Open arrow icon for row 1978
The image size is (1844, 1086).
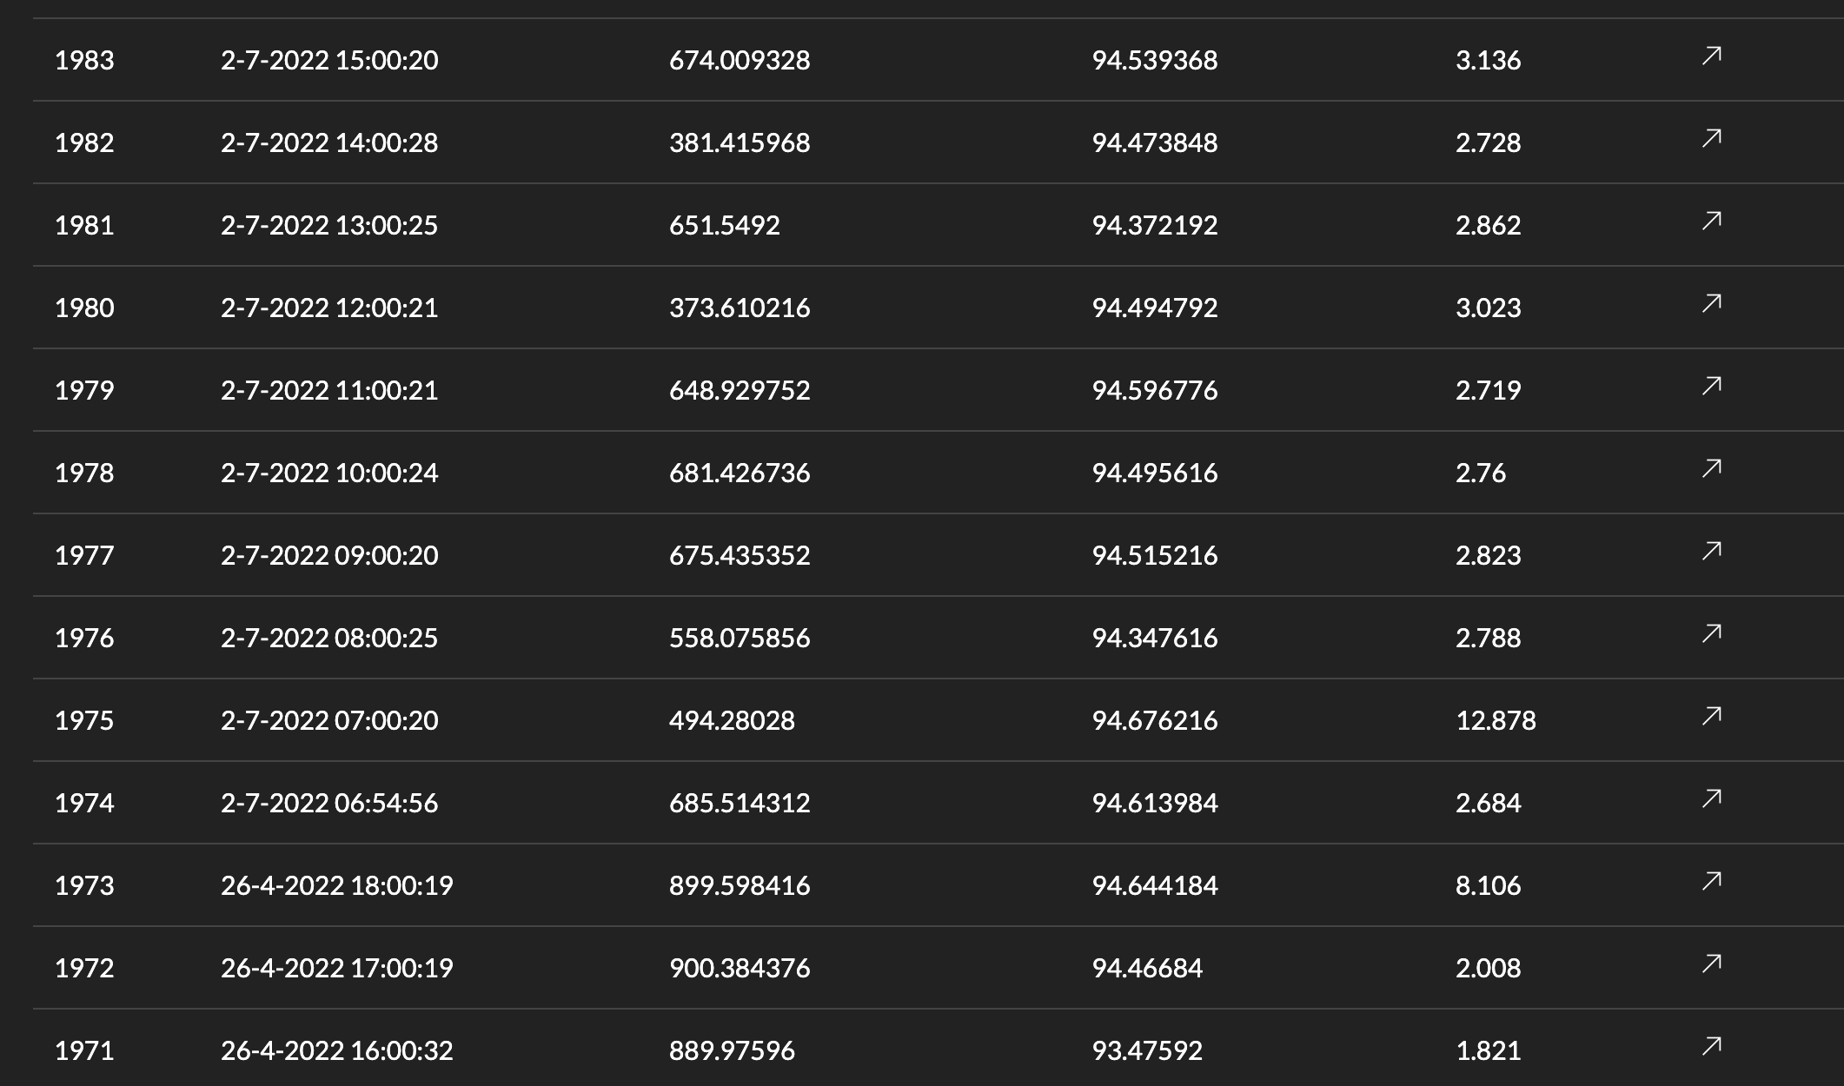pyautogui.click(x=1711, y=470)
